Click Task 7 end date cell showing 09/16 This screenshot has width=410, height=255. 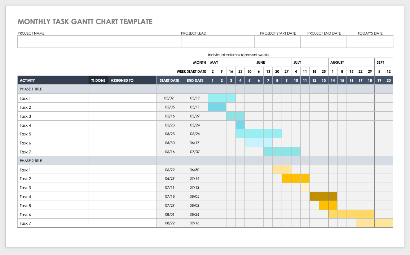[195, 223]
